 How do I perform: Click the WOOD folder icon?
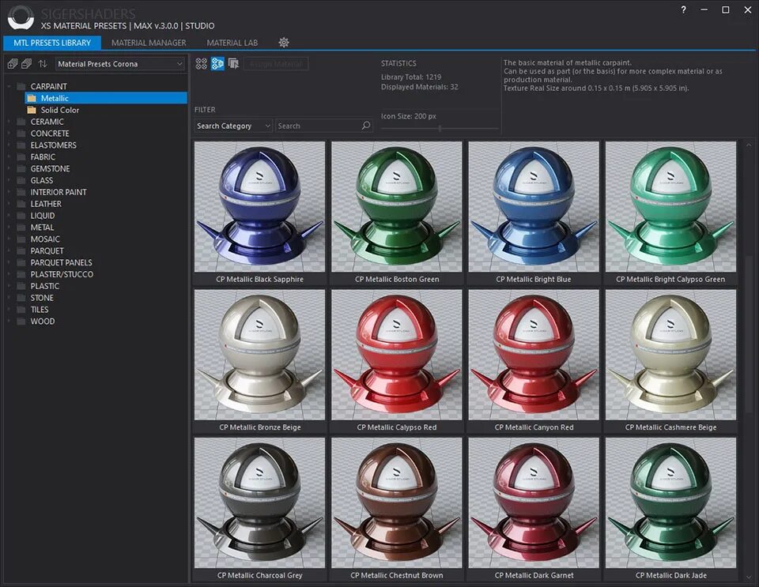[21, 322]
